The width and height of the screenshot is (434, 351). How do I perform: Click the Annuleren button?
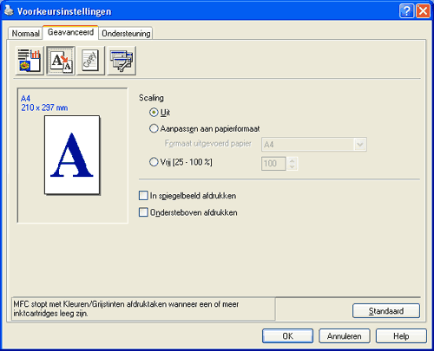345,336
